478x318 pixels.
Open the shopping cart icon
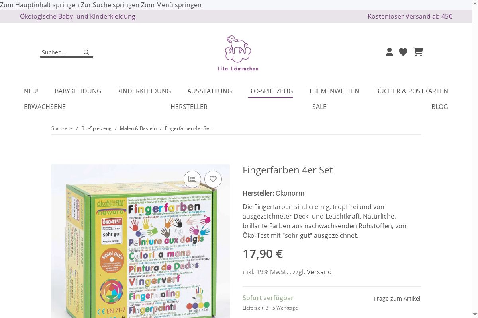coord(418,52)
